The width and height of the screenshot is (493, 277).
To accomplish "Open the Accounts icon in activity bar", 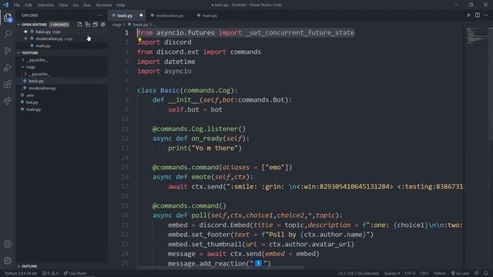I will click(8, 244).
